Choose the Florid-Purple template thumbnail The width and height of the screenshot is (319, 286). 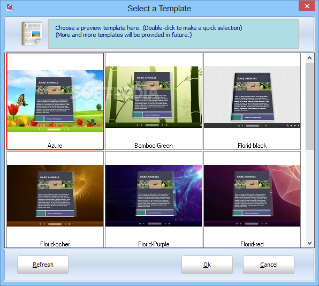[154, 195]
